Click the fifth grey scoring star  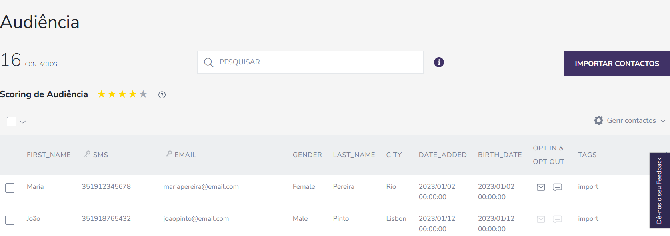click(x=143, y=94)
